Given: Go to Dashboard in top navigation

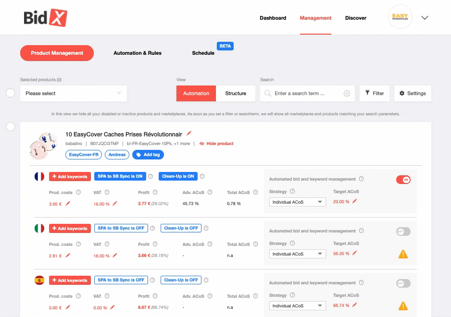Looking at the screenshot, I should point(273,18).
